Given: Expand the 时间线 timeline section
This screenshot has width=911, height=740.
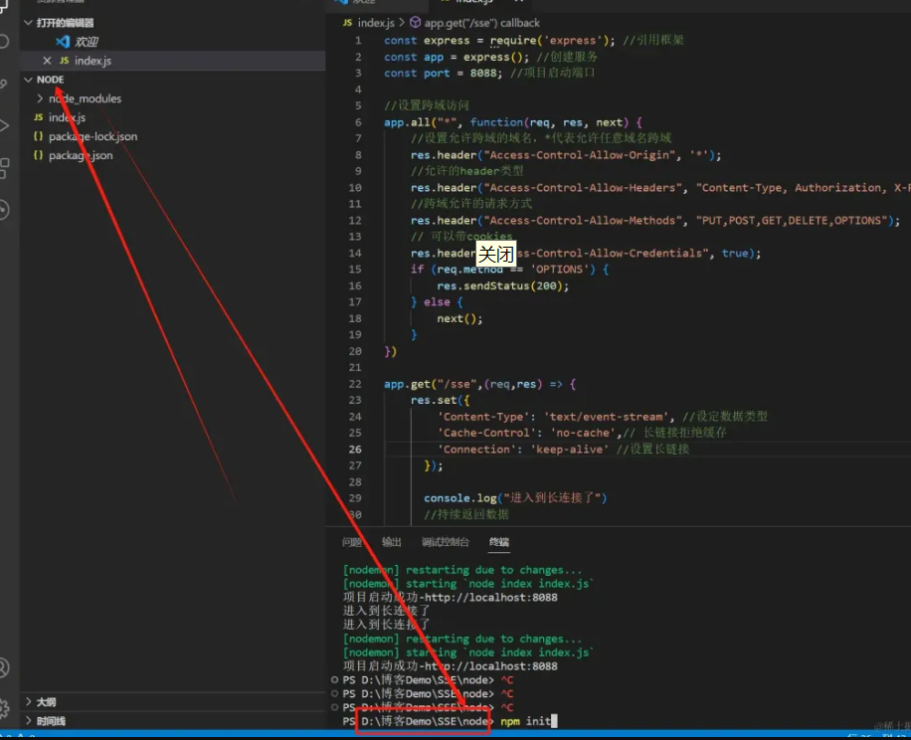Looking at the screenshot, I should [28, 721].
